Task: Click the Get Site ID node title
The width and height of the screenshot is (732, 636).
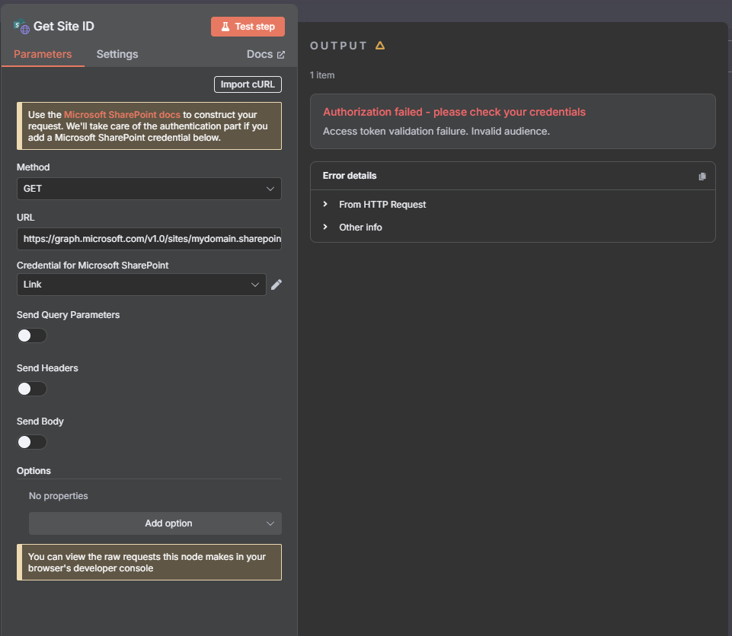Action: coord(64,27)
